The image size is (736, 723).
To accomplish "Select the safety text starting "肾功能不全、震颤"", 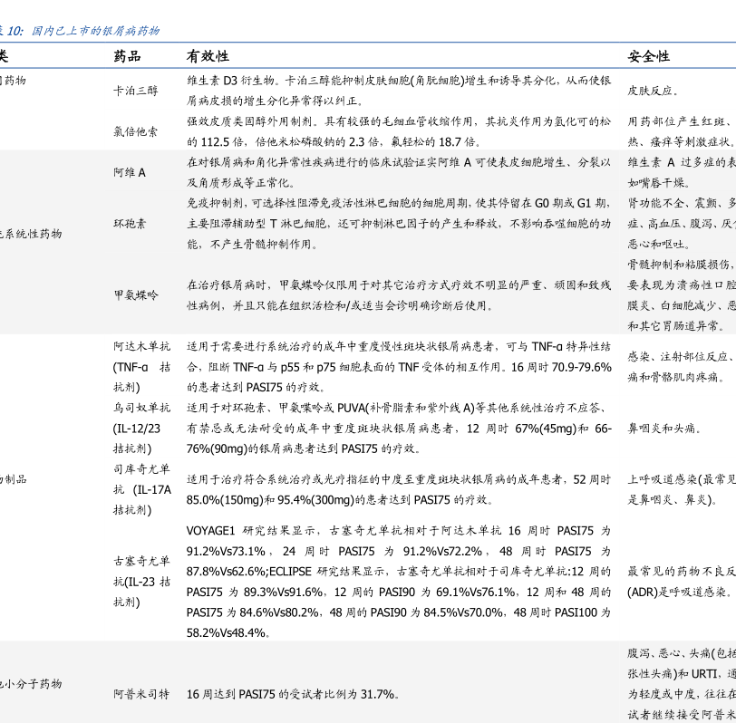I will tap(682, 223).
